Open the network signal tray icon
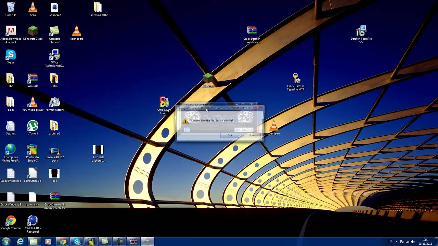 [407, 242]
